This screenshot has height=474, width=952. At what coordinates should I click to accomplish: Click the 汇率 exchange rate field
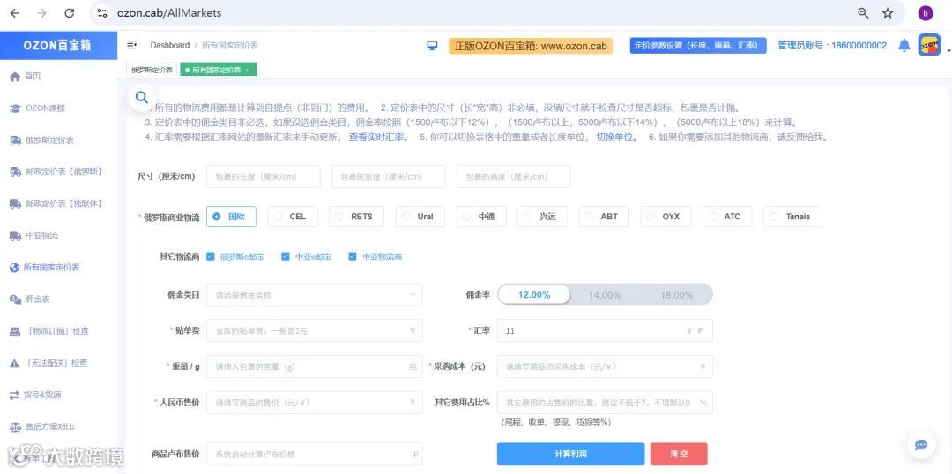tap(605, 330)
